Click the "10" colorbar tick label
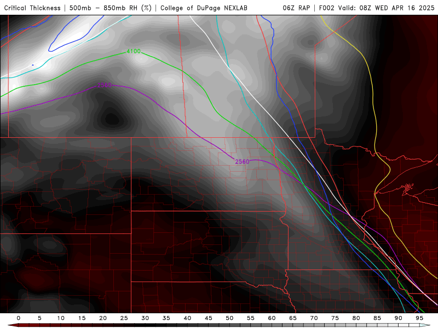The image size is (438, 328). [x=61, y=318]
